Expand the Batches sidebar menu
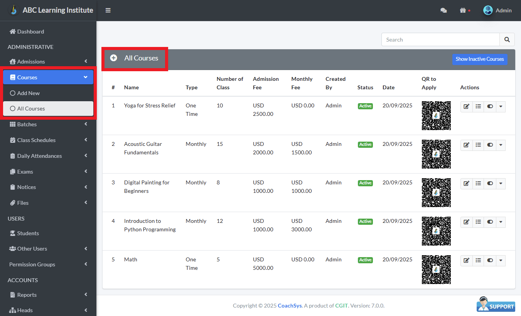Image resolution: width=521 pixels, height=316 pixels. [48, 124]
